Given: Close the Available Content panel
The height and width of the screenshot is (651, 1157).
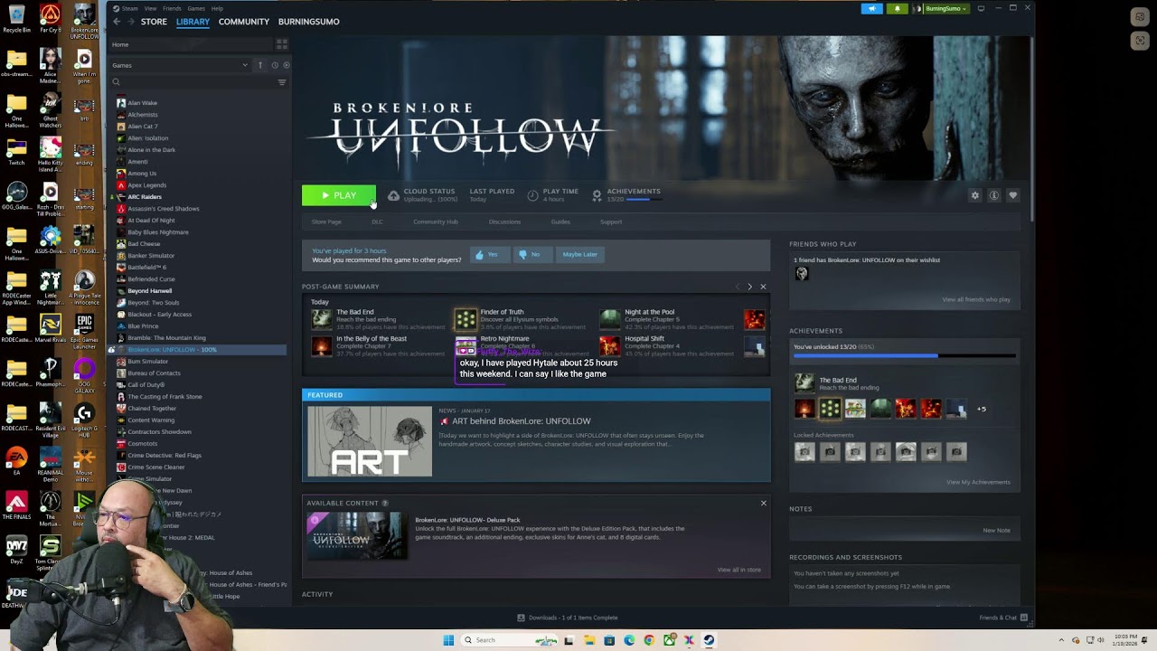Looking at the screenshot, I should pos(763,503).
